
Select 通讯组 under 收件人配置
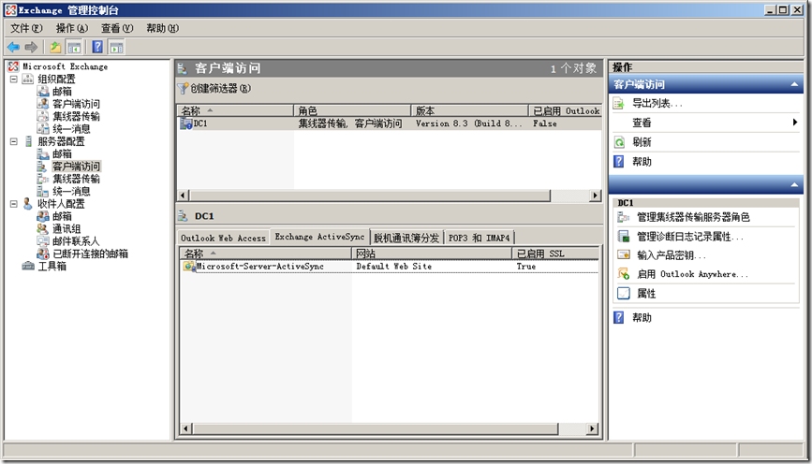[66, 229]
